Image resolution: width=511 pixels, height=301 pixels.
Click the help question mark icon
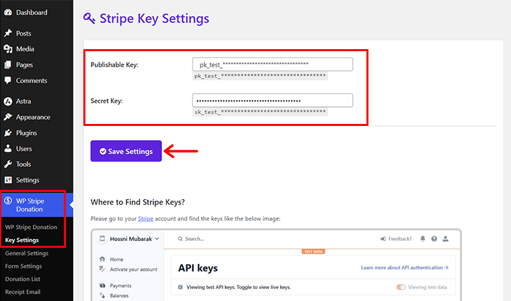[434, 239]
